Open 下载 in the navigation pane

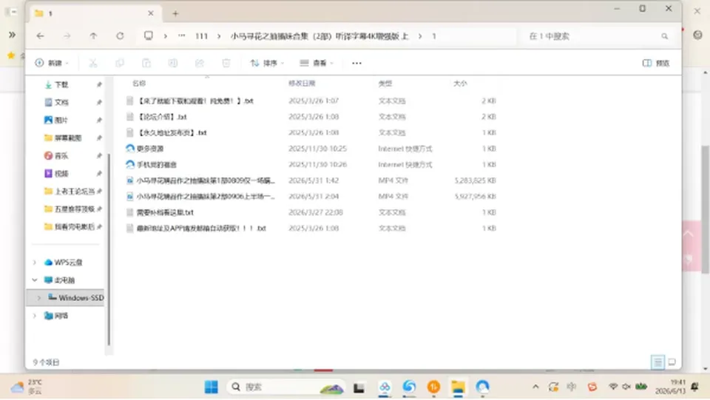61,84
